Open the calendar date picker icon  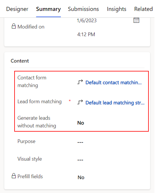click(x=136, y=20)
